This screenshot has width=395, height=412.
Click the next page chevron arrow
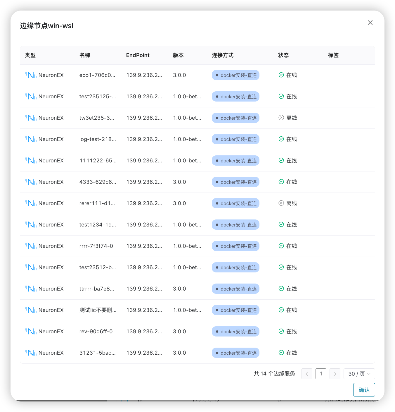click(335, 374)
